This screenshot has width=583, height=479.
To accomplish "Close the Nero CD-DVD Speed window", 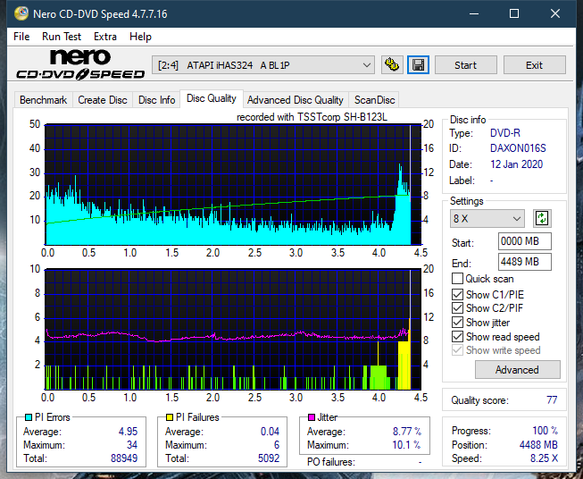I will [x=555, y=13].
